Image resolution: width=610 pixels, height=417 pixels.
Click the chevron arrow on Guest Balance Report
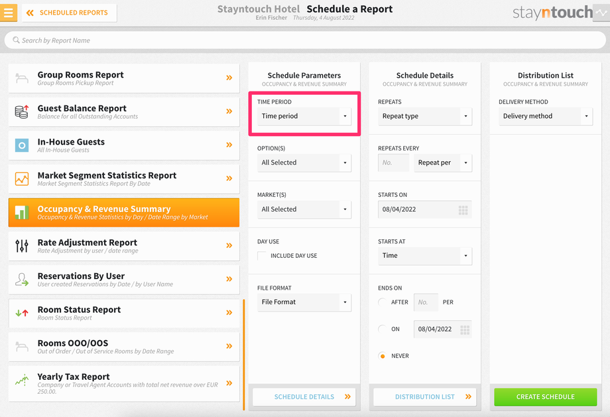229,111
